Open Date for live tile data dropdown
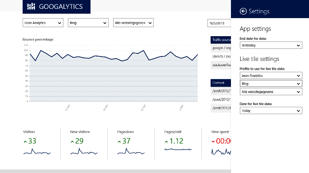The image size is (309, 173). (271, 111)
